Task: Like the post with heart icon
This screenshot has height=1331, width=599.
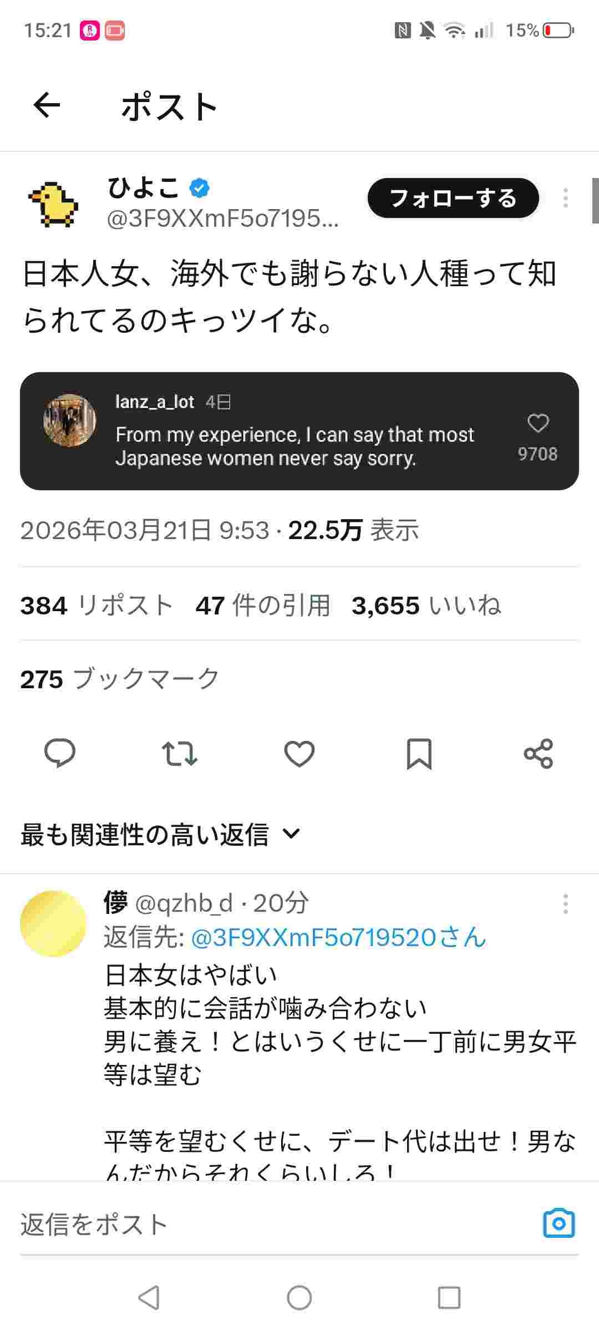Action: click(299, 753)
